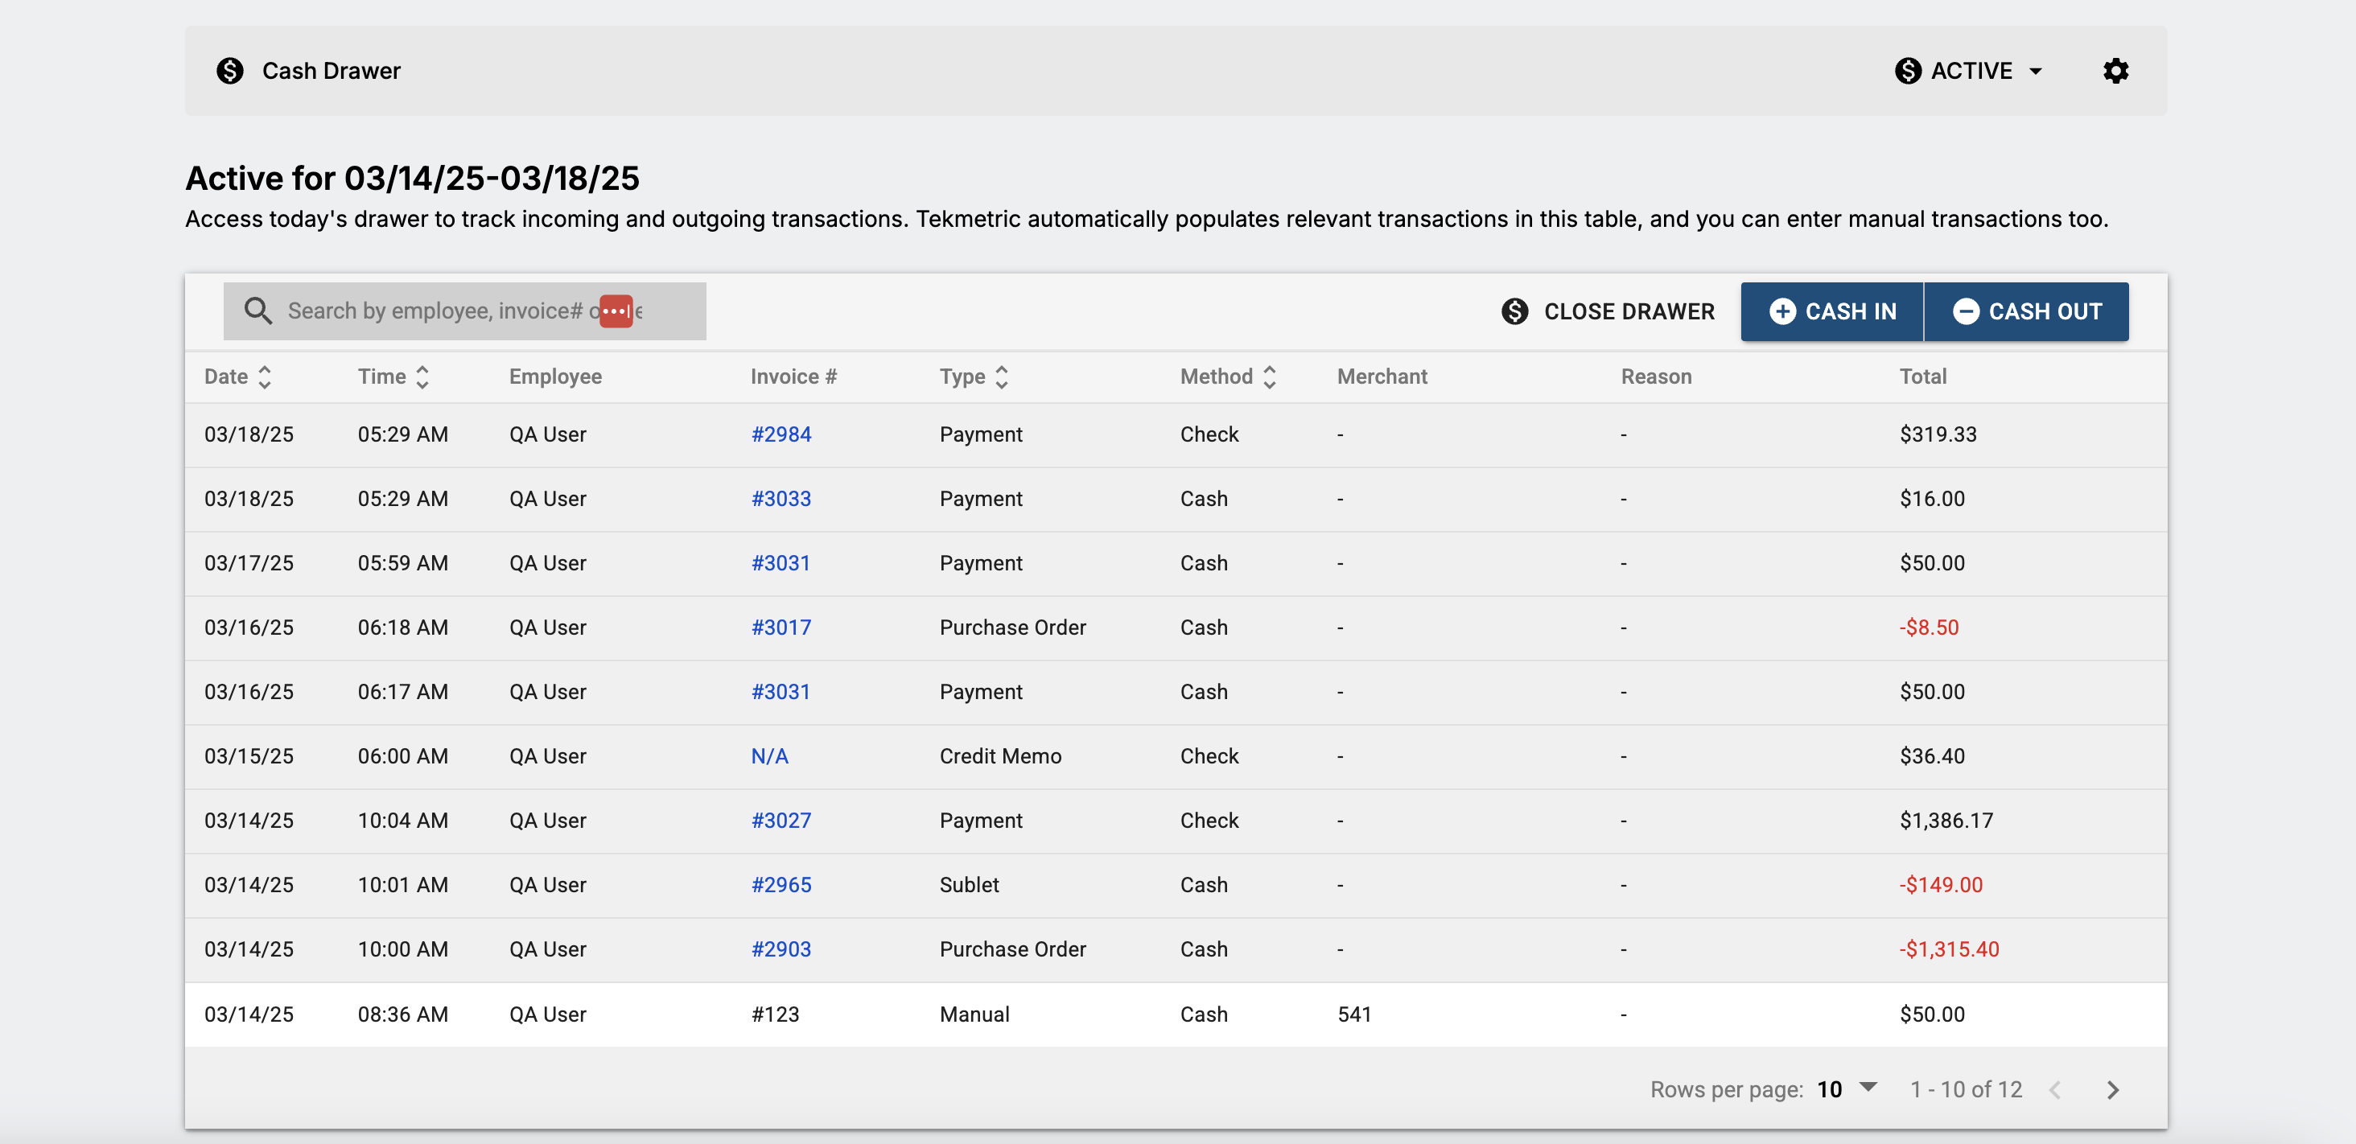The width and height of the screenshot is (2356, 1144).
Task: Click the CLOSE DRAWER button
Action: 1608,312
